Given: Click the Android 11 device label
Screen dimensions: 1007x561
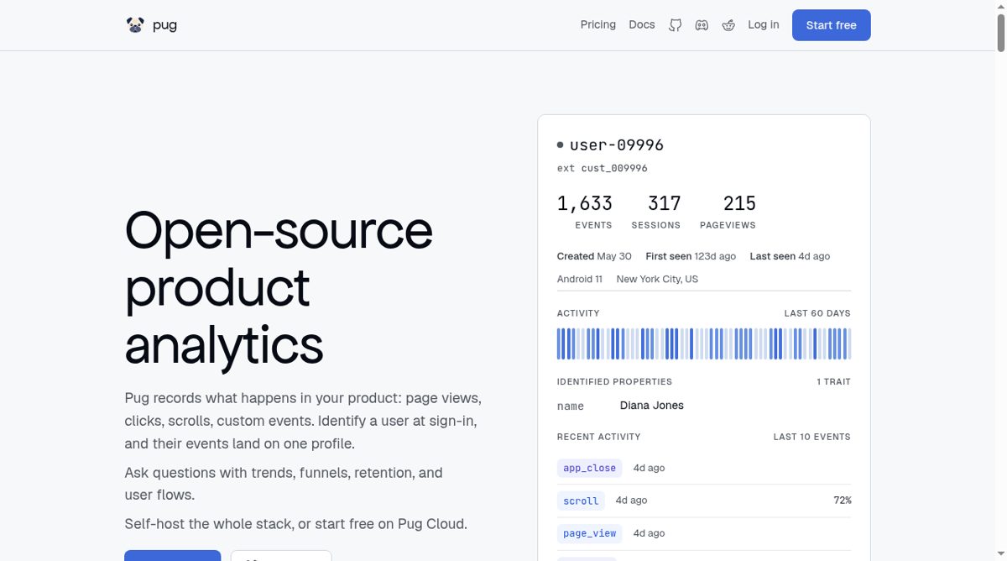Looking at the screenshot, I should [x=580, y=279].
